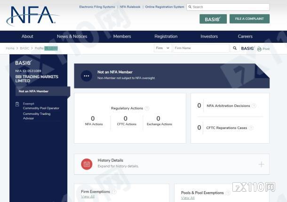
Task: Open the About menu
Action: click(x=27, y=36)
